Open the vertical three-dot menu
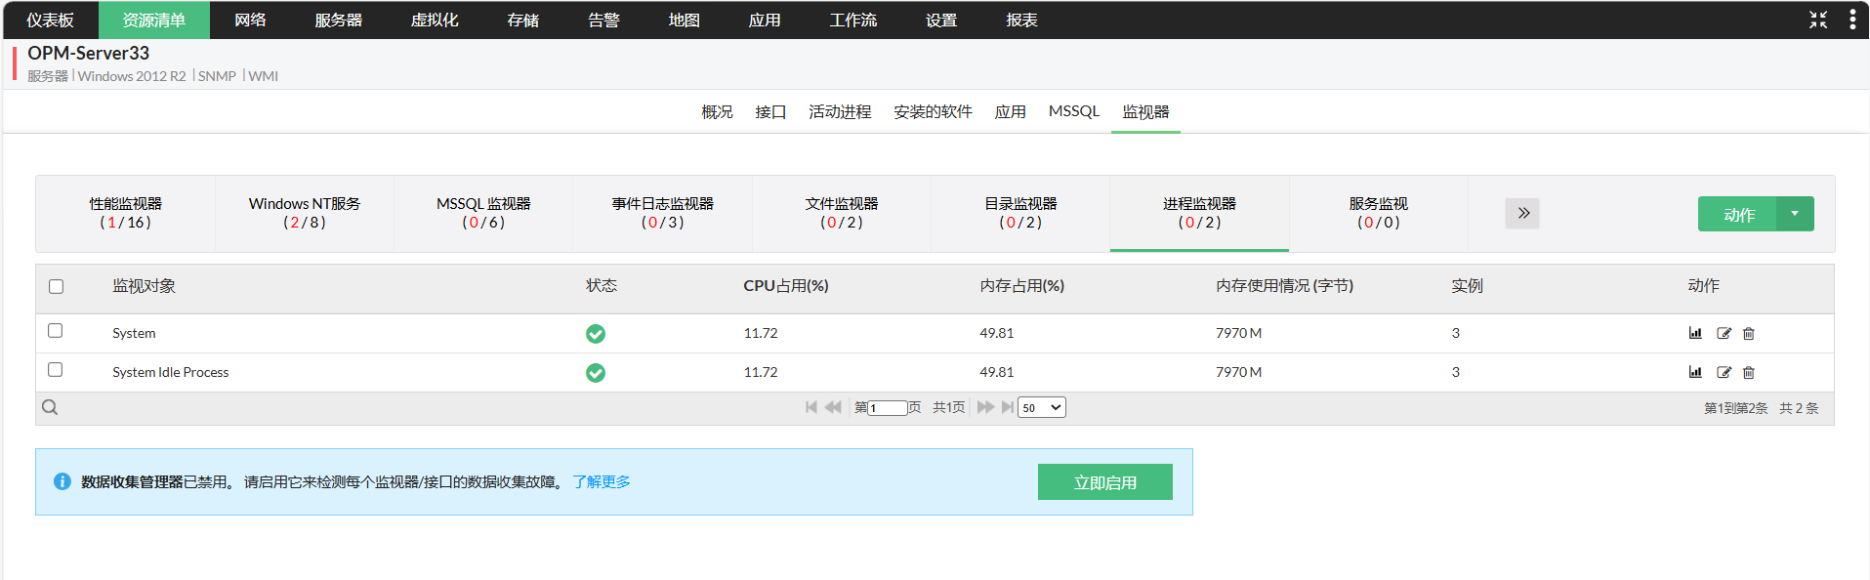 click(1852, 20)
